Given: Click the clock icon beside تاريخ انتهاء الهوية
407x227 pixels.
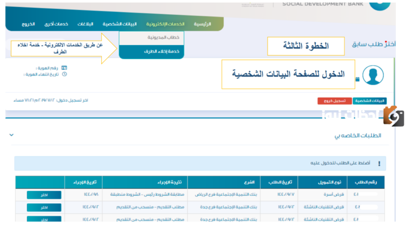Looking at the screenshot, I should coord(64,74).
